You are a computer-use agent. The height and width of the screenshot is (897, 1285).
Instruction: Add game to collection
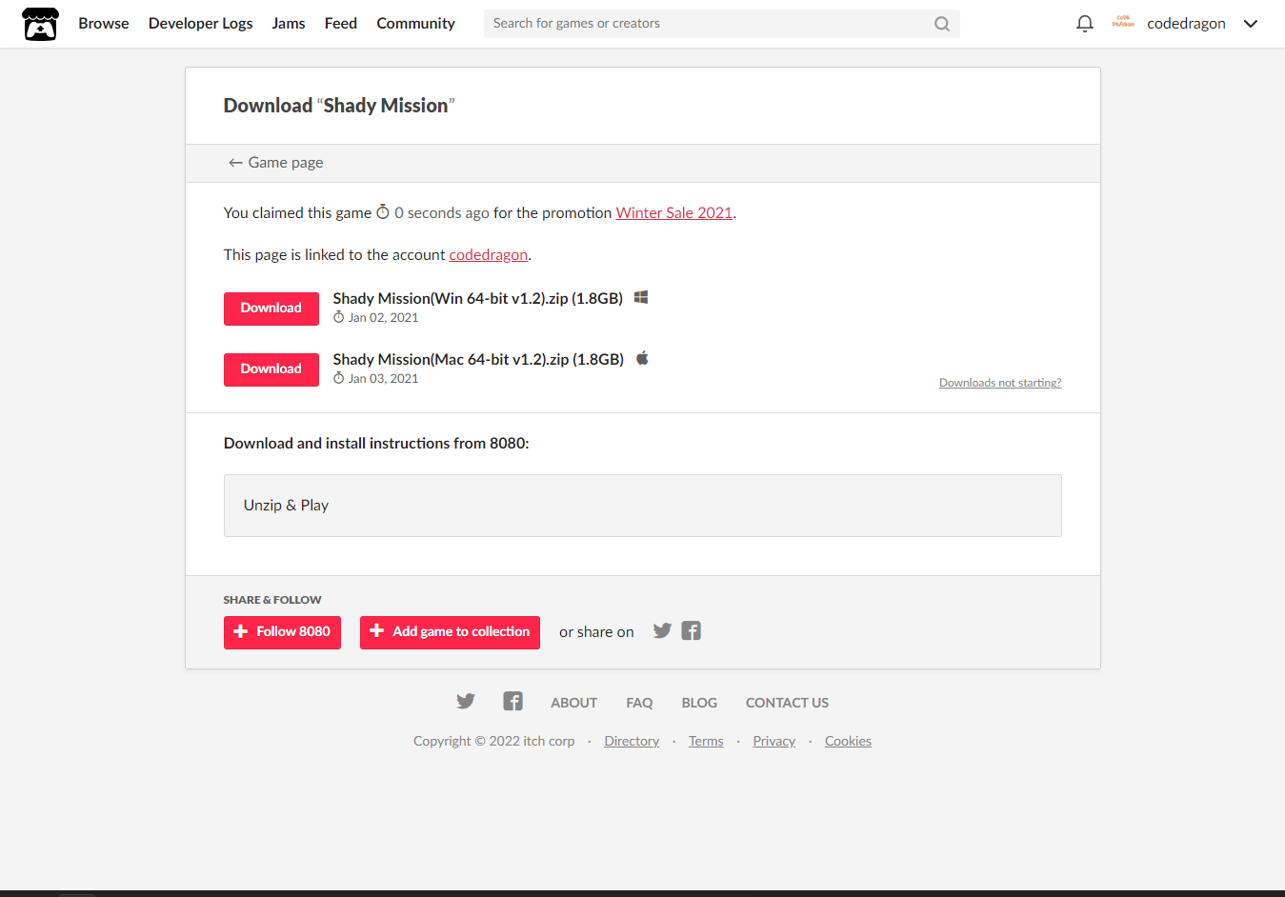(450, 632)
